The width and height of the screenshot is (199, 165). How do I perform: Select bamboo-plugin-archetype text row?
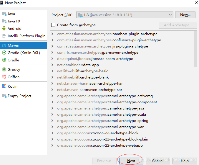click(x=107, y=34)
